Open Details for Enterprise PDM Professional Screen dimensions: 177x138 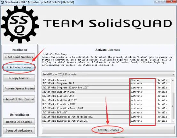tap(163, 117)
